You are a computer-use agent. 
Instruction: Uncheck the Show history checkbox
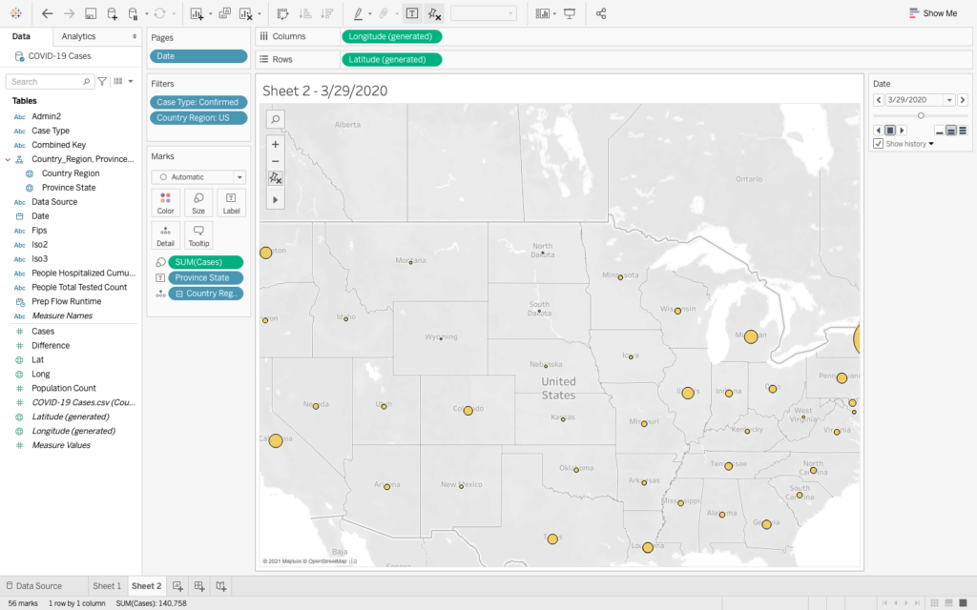(x=879, y=144)
